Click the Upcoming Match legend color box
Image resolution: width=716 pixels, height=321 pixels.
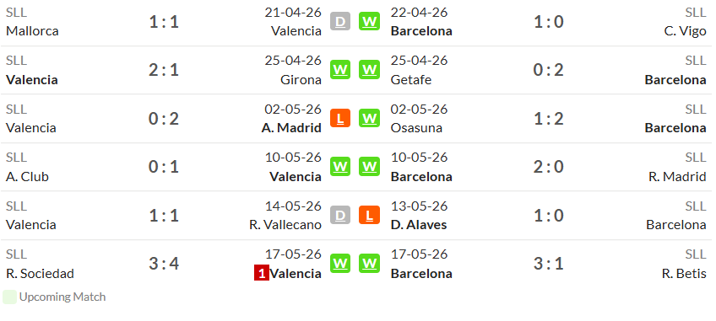click(x=9, y=297)
